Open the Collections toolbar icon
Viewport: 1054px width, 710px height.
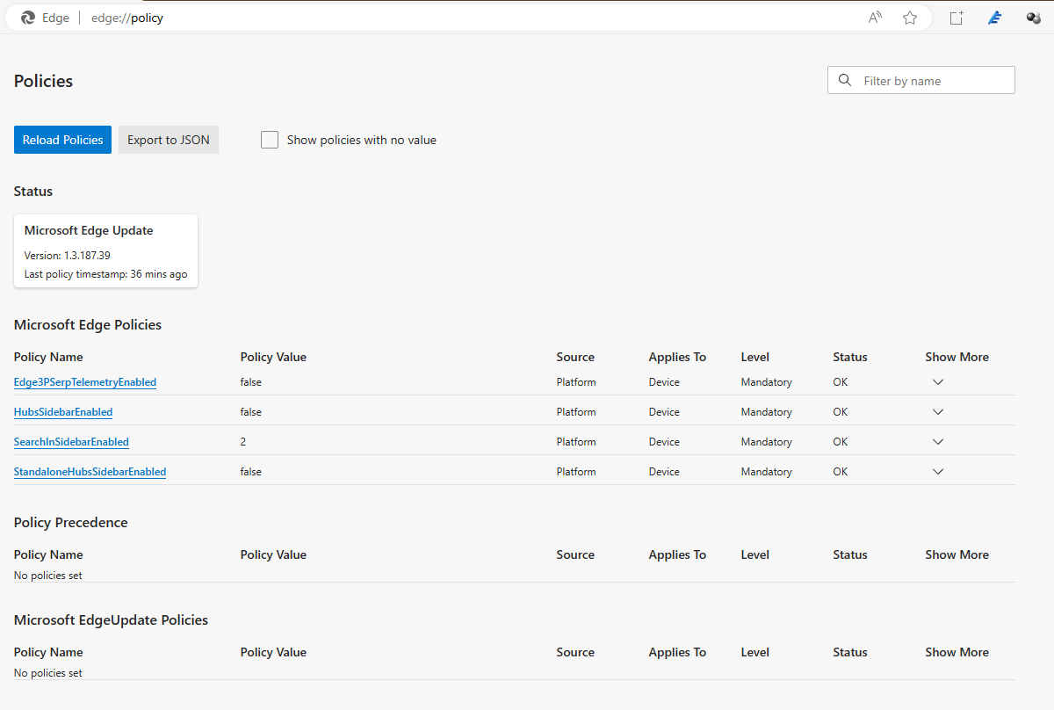point(957,18)
